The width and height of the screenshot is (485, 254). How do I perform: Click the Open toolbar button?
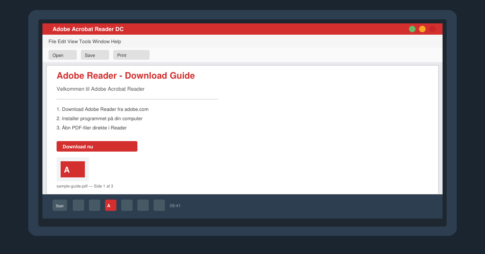(63, 55)
